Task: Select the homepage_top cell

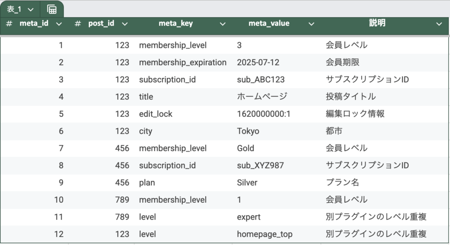Action: tap(265, 234)
